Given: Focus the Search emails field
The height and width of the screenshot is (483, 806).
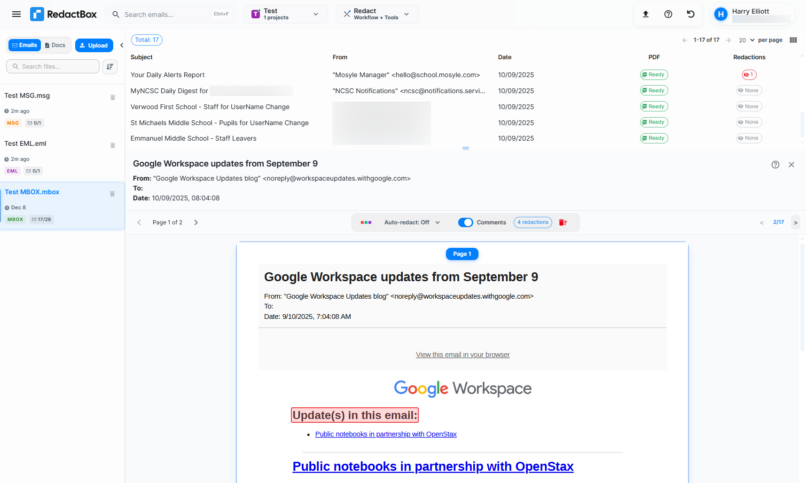Looking at the screenshot, I should click(170, 14).
